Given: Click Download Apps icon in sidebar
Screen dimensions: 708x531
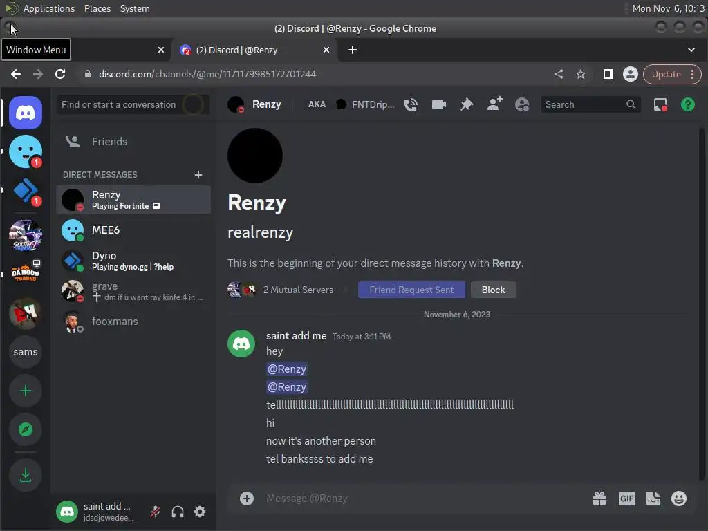Looking at the screenshot, I should (x=26, y=475).
